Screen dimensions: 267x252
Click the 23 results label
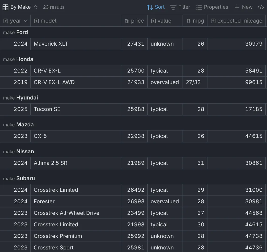pos(54,7)
